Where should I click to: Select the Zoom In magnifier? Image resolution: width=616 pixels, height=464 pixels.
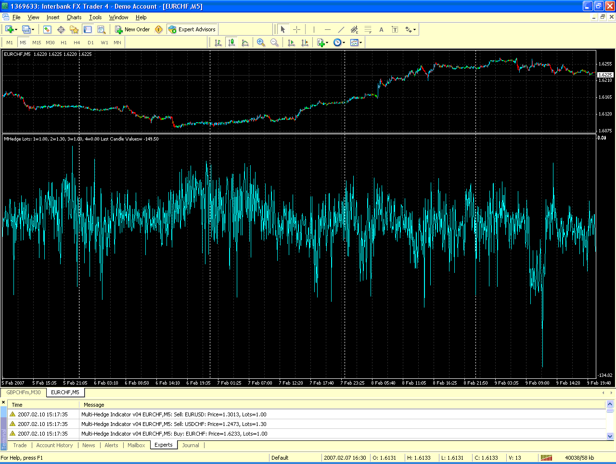[261, 42]
